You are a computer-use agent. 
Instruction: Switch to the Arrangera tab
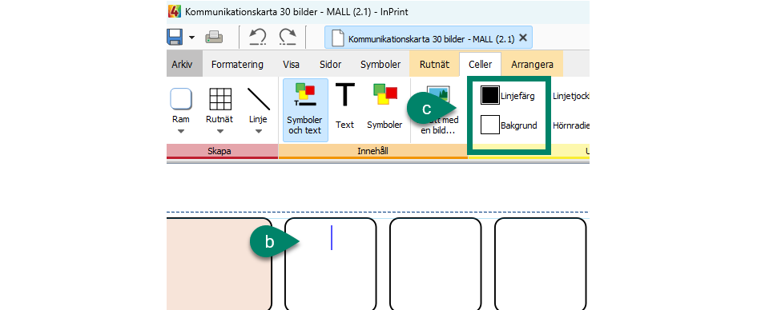tap(532, 65)
